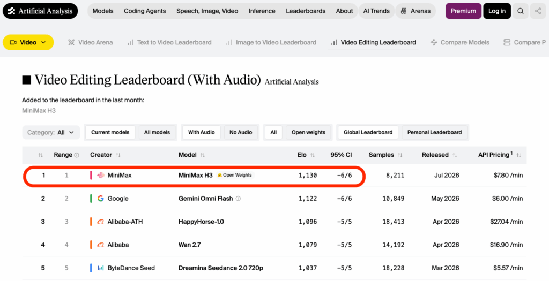Click the search magnifier icon

521,11
